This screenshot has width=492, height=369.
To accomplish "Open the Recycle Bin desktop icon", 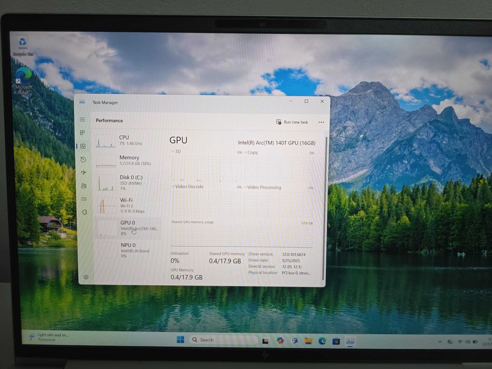I will [23, 47].
